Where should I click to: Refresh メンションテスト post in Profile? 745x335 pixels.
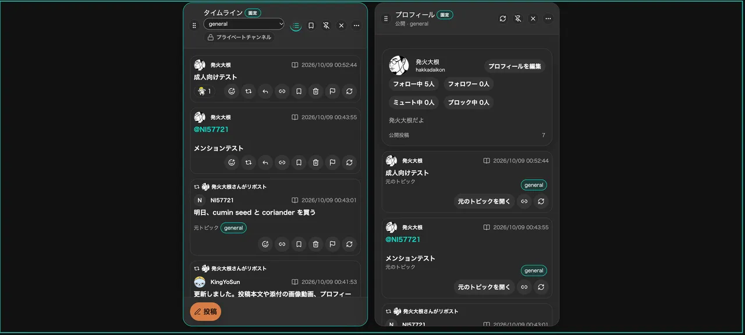pyautogui.click(x=541, y=287)
